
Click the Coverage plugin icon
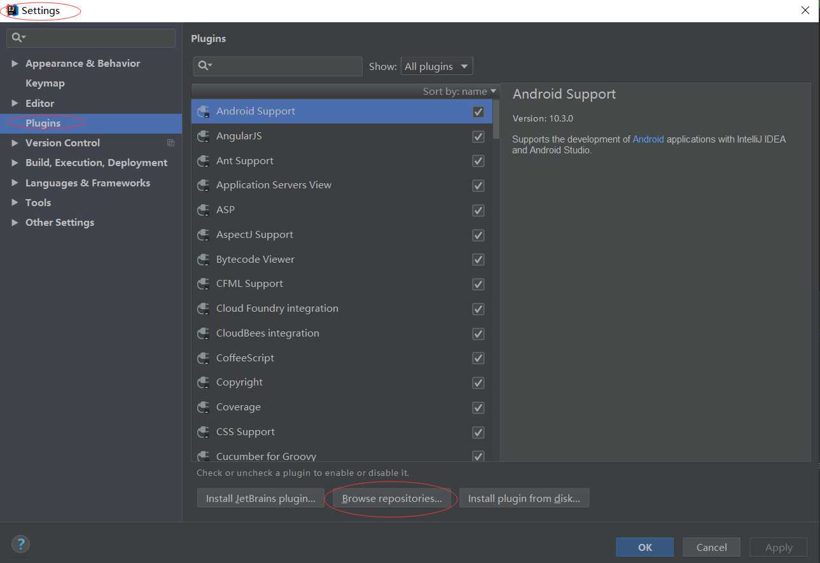[204, 407]
